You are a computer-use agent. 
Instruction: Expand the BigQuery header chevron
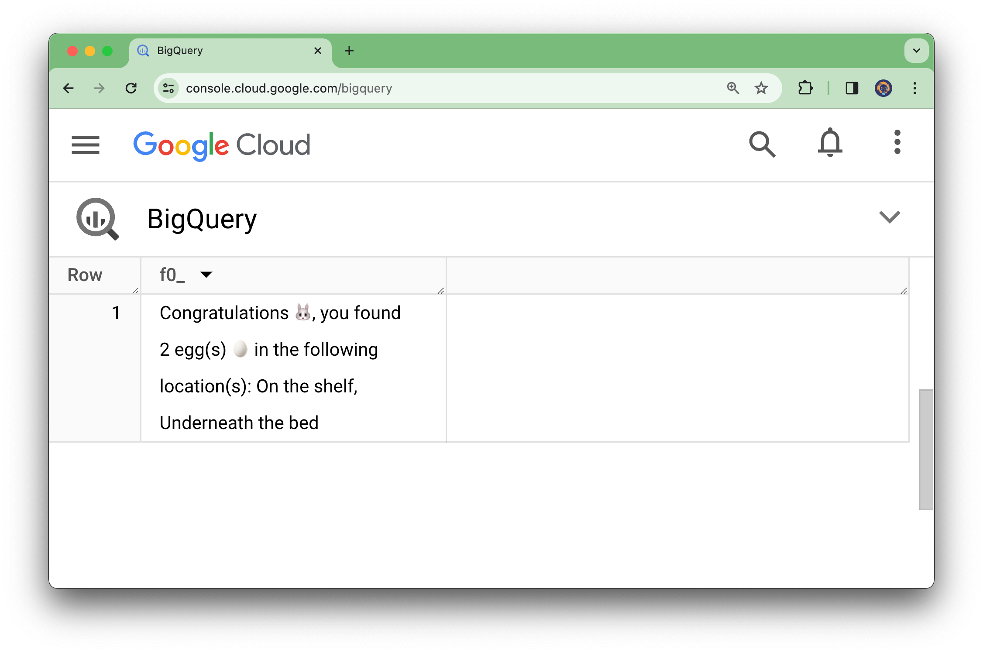point(889,217)
